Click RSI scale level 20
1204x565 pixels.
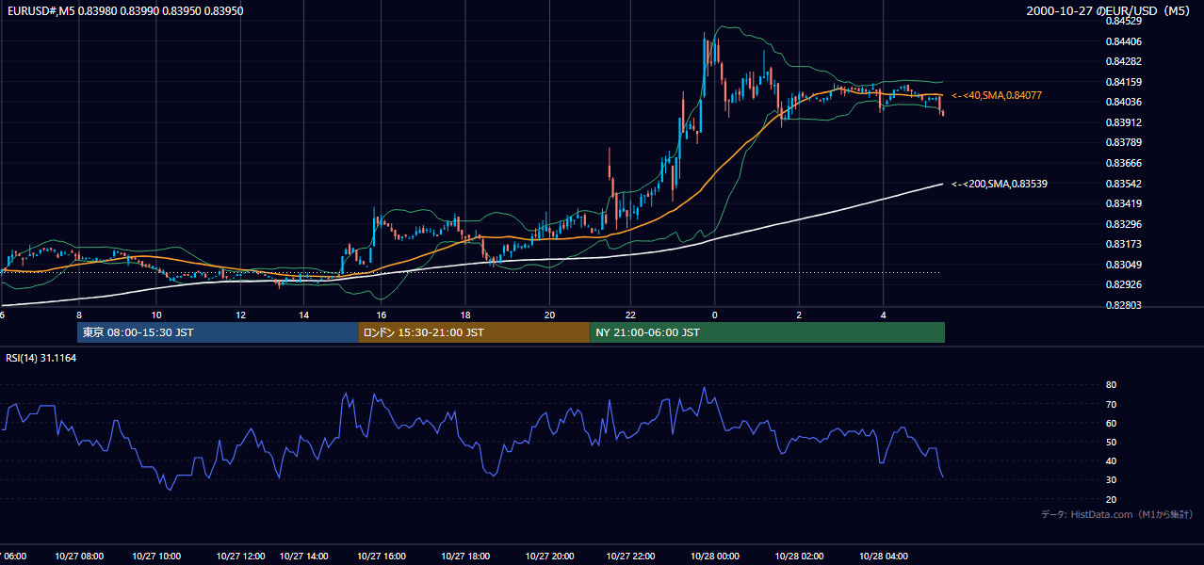1111,499
